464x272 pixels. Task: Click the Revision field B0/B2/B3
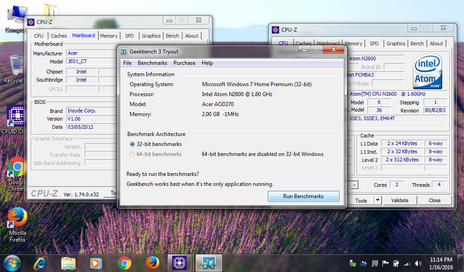tap(435, 110)
